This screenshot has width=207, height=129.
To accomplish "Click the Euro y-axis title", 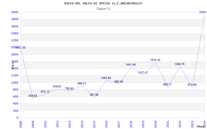I will click(x=13, y=65).
